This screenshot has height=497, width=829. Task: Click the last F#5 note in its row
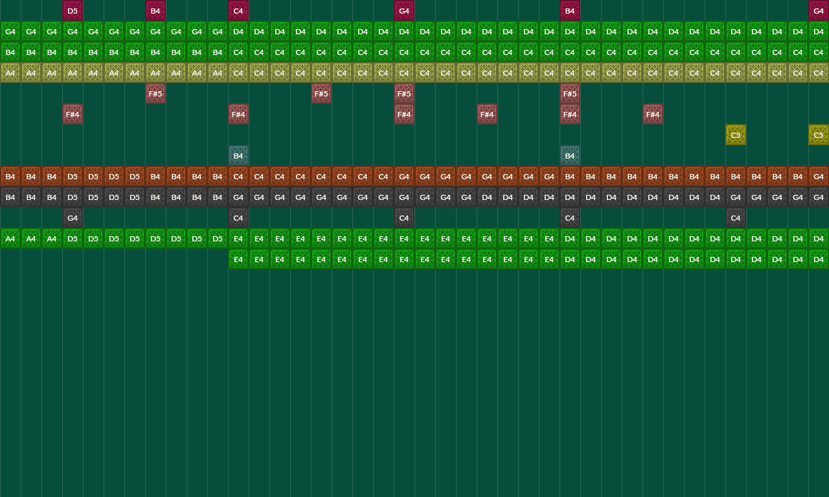pyautogui.click(x=570, y=93)
